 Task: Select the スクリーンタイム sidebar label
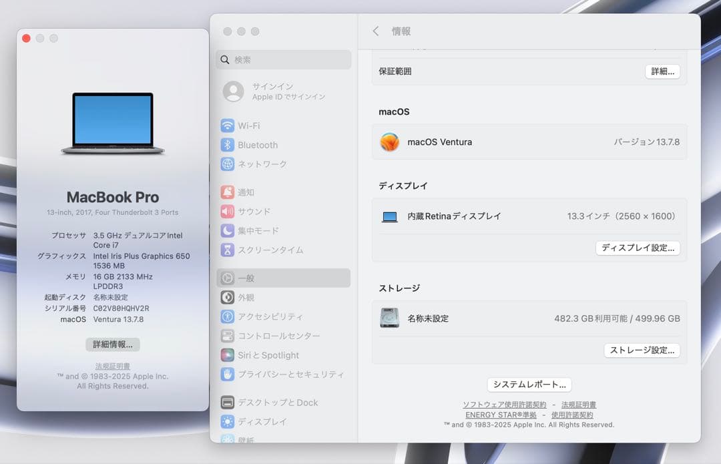pos(270,250)
